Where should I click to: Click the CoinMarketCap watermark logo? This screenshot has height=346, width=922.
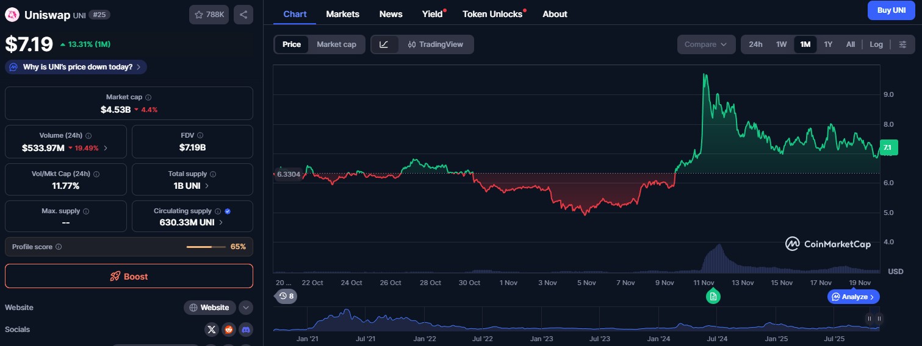[827, 244]
